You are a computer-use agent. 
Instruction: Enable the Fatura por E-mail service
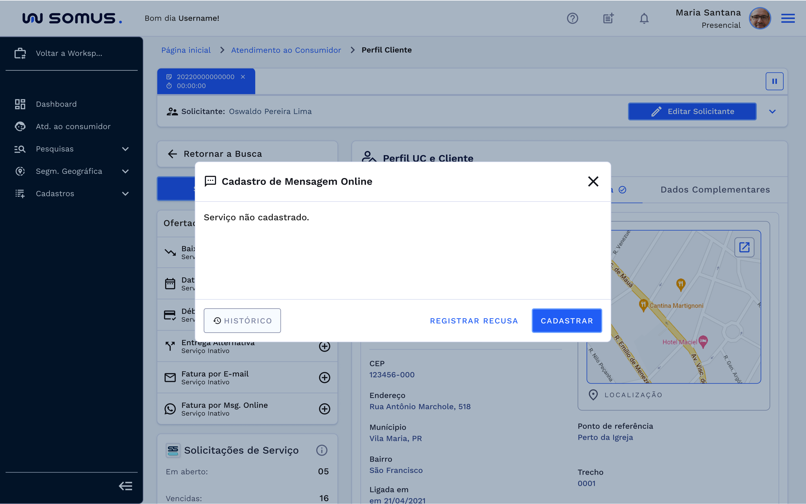pyautogui.click(x=325, y=377)
